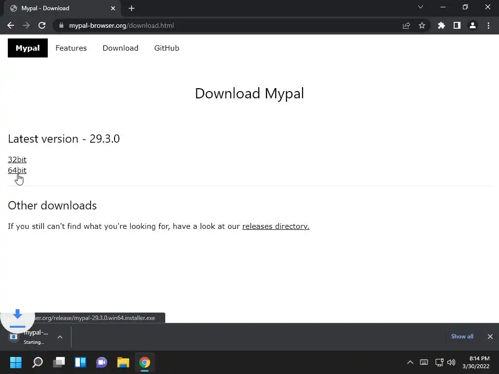
Task: Open Chrome's three-dot menu
Action: tap(488, 25)
